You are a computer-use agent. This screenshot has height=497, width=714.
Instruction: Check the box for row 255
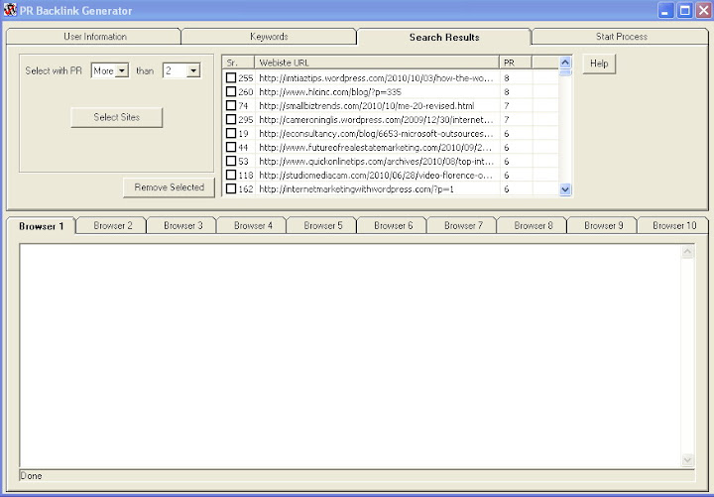coord(231,77)
